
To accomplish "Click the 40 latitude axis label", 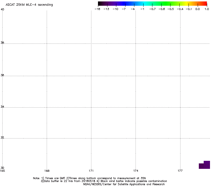I will pos(2,9).
